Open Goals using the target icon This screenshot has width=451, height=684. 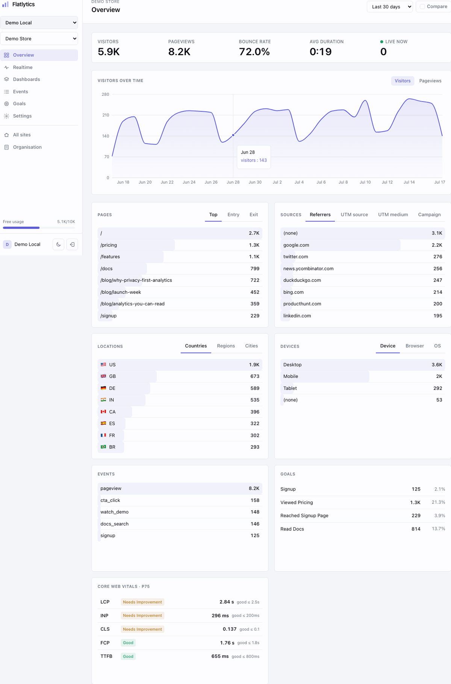click(6, 104)
